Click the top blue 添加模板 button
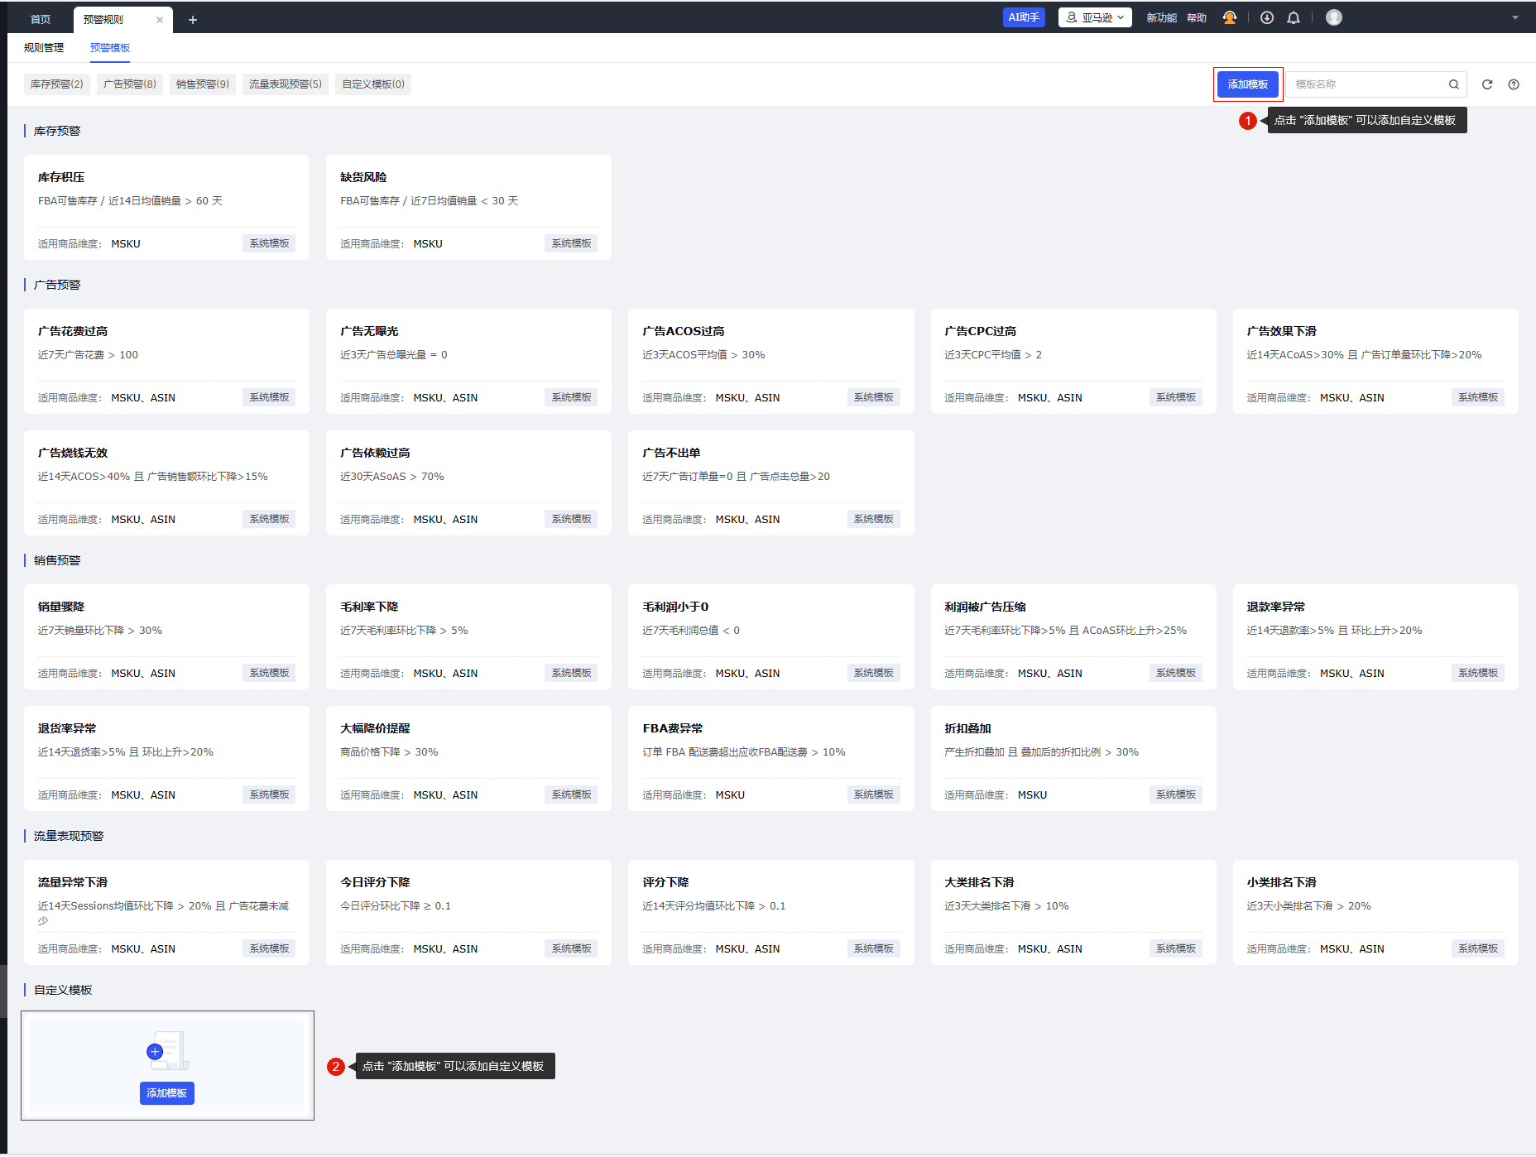1536x1157 pixels. [1247, 84]
